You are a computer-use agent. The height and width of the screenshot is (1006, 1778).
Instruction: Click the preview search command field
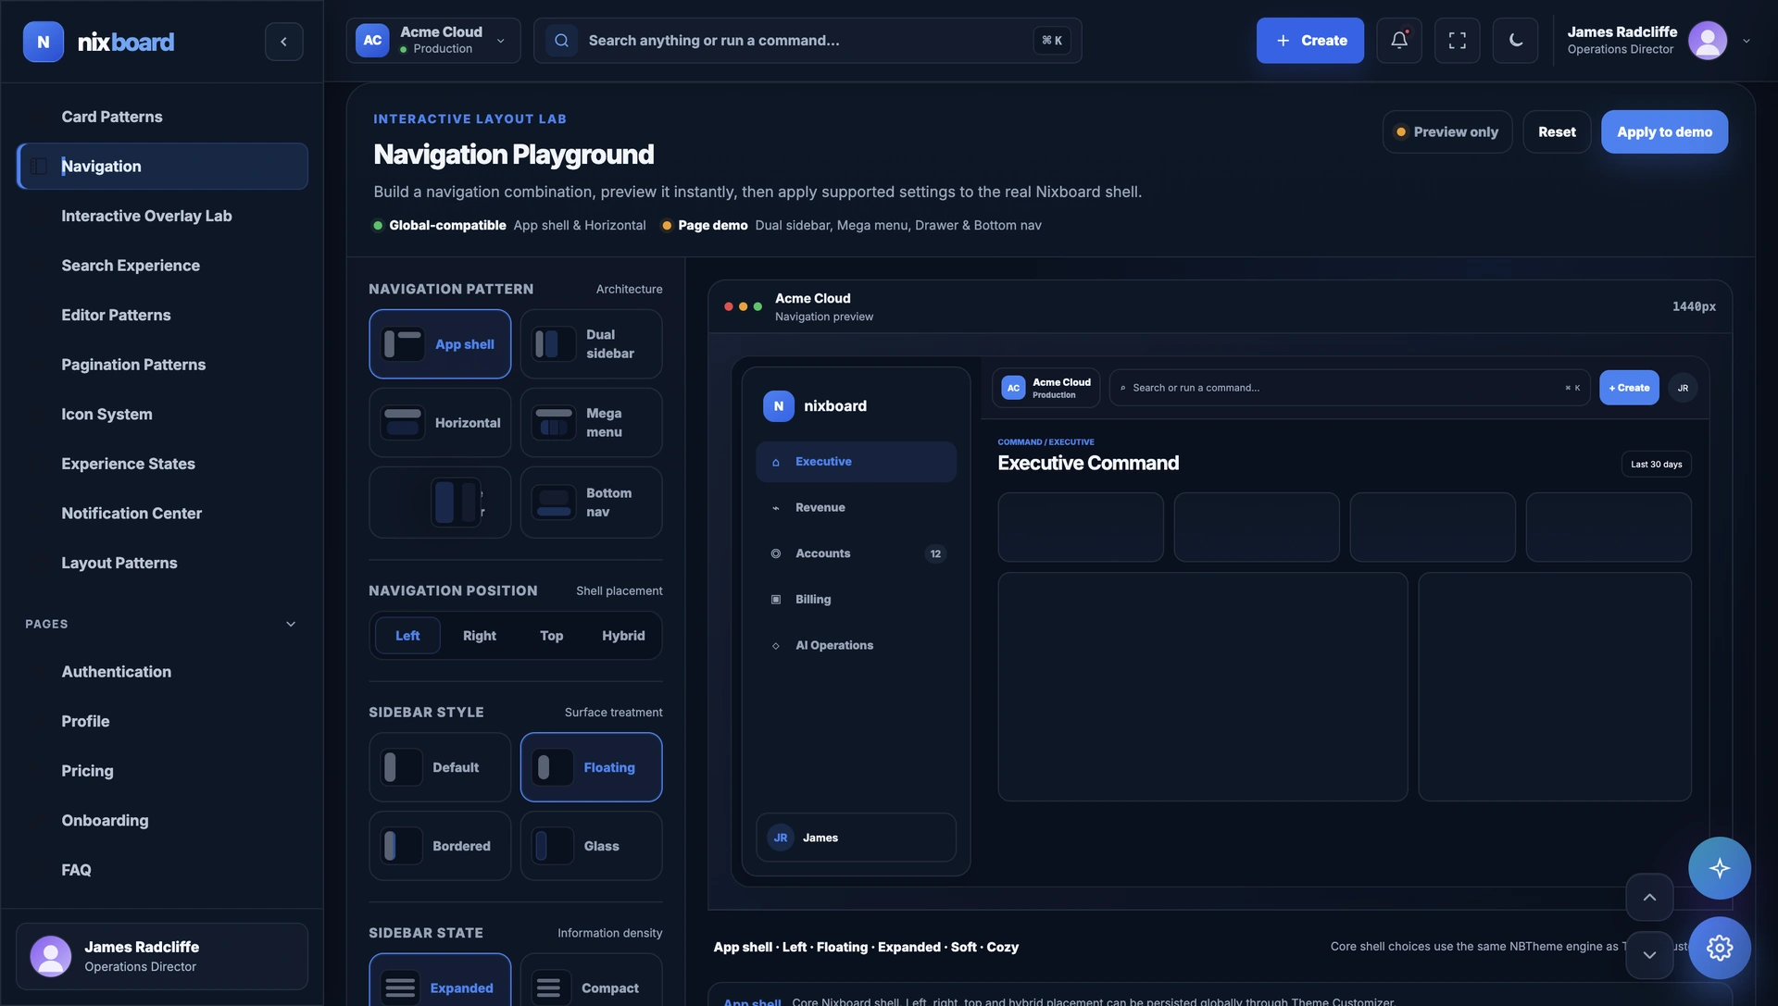coord(1349,389)
